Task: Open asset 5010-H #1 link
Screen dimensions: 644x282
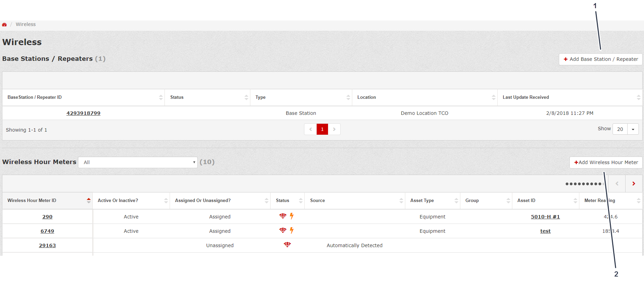Action: (x=545, y=217)
